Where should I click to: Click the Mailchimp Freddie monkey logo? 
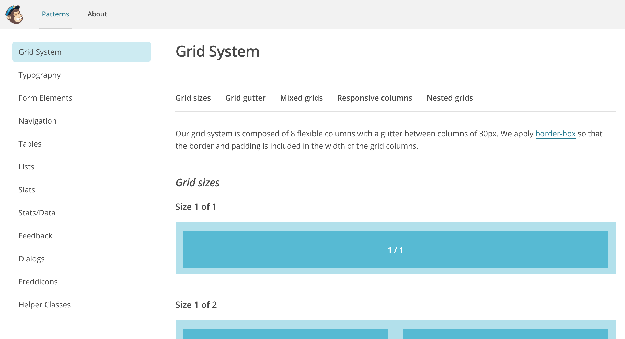pos(15,15)
